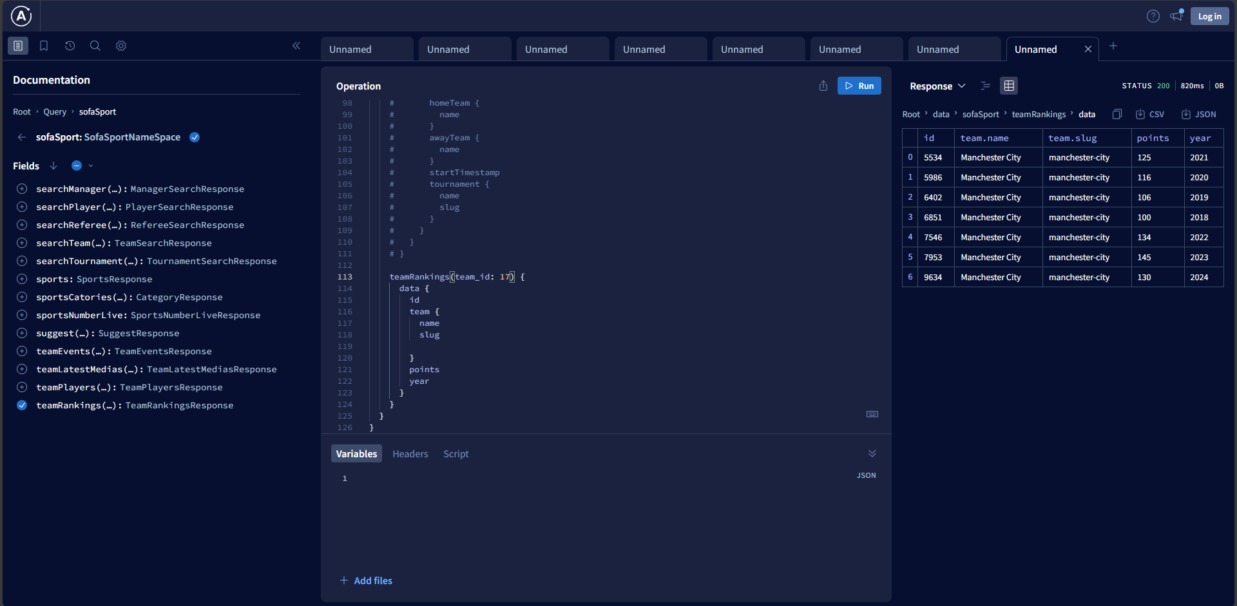Click teamRankings in response breadcrumb
The width and height of the screenshot is (1237, 606).
point(1039,114)
